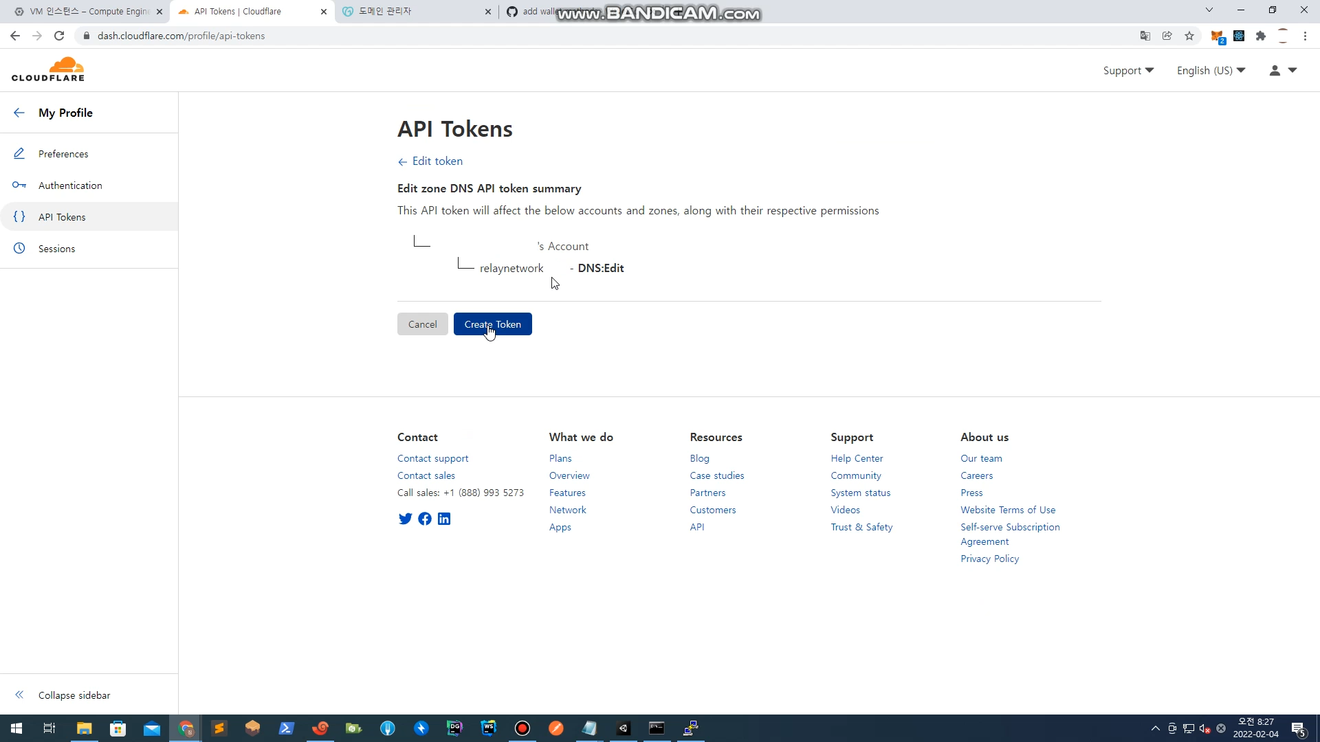Open Cloudflare's Facebook page icon
Image resolution: width=1320 pixels, height=742 pixels.
425,519
